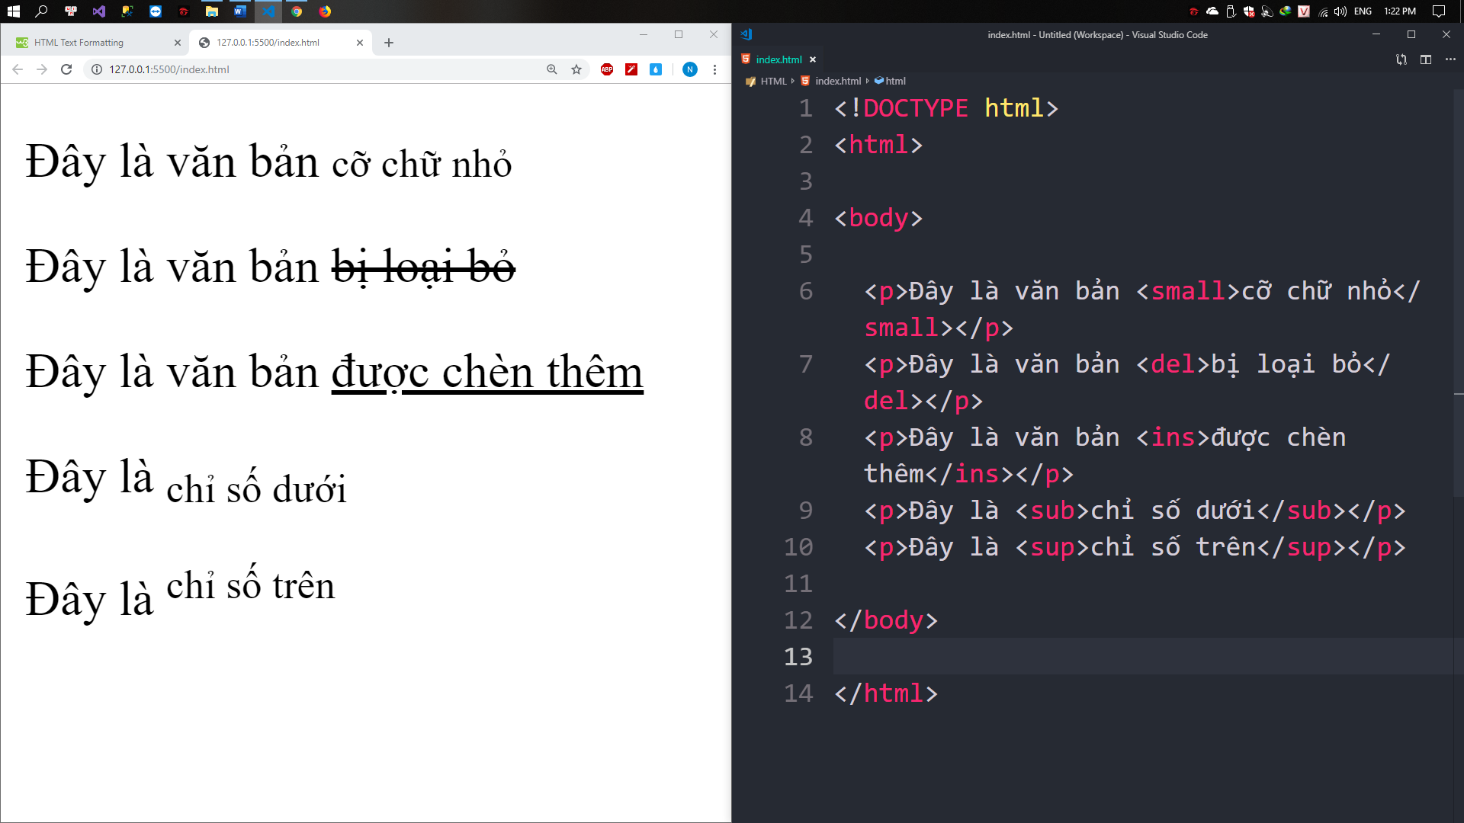
Task: Open VS Code More Actions ellipsis
Action: pyautogui.click(x=1450, y=59)
